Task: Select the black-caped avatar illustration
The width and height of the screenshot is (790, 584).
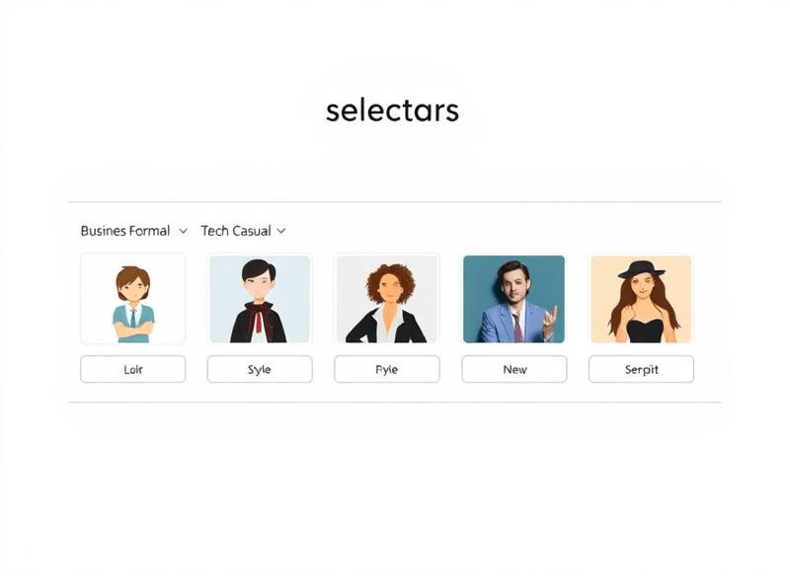Action: point(259,298)
